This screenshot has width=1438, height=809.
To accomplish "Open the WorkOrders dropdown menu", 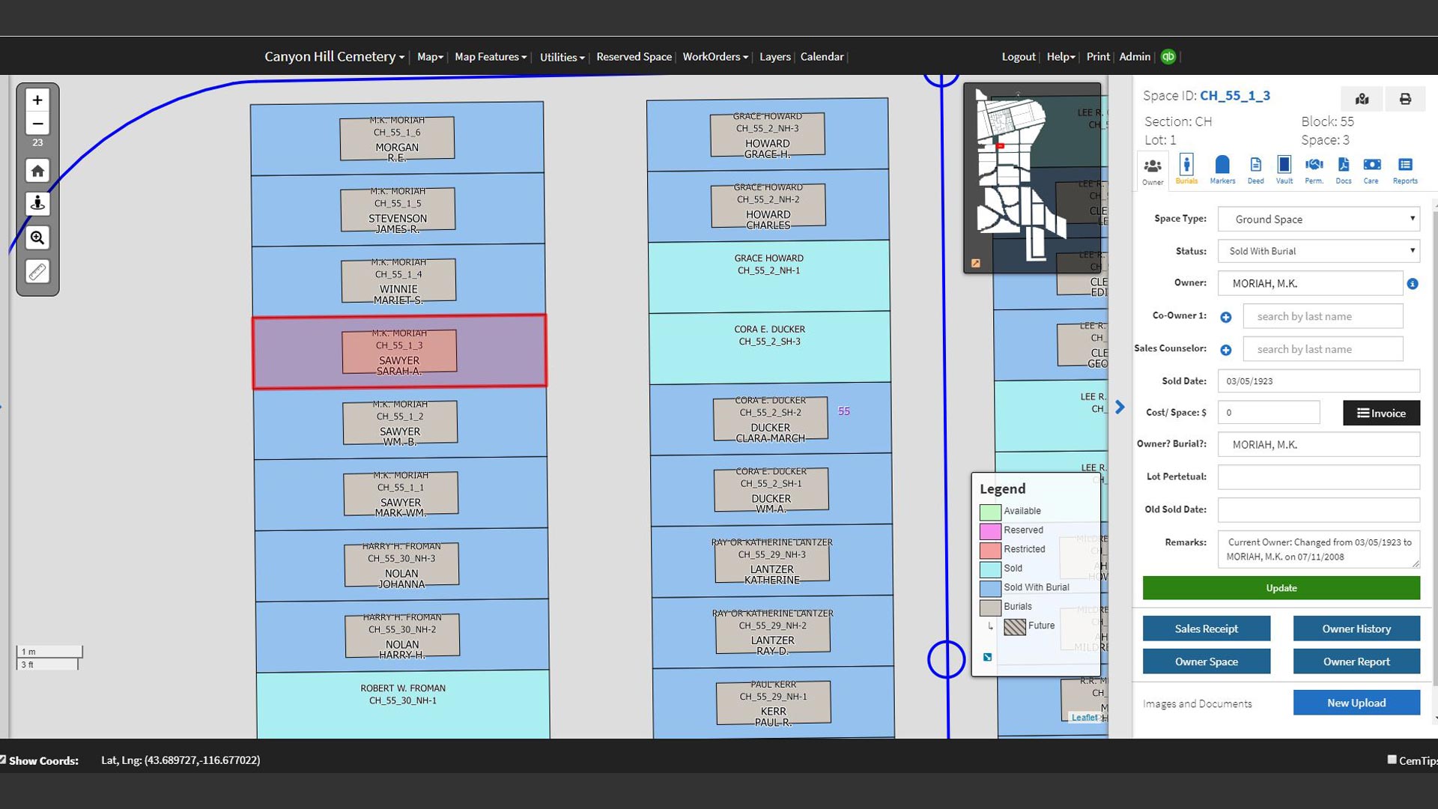I will pyautogui.click(x=715, y=57).
